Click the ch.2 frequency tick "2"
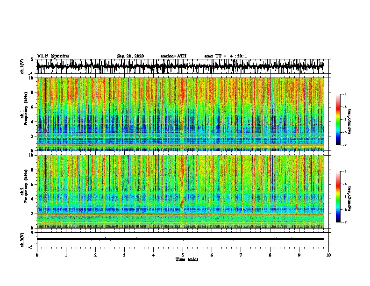Viewport: 370px width, 286px height. 32,214
